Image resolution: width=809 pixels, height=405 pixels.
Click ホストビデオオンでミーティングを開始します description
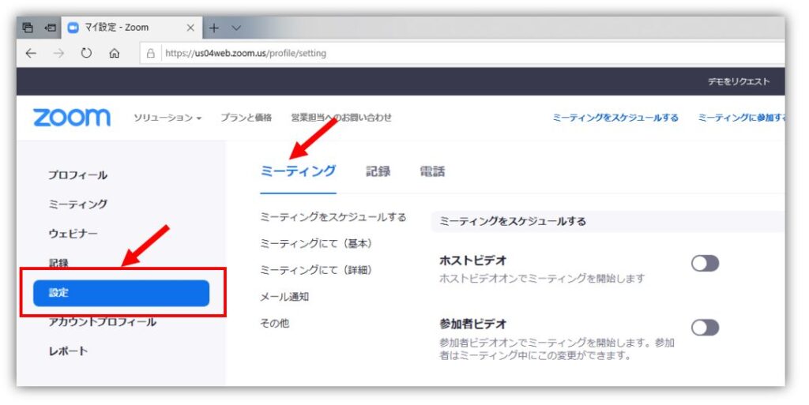(542, 279)
